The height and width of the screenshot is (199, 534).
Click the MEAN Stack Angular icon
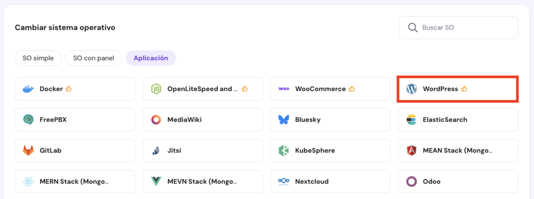[411, 151]
